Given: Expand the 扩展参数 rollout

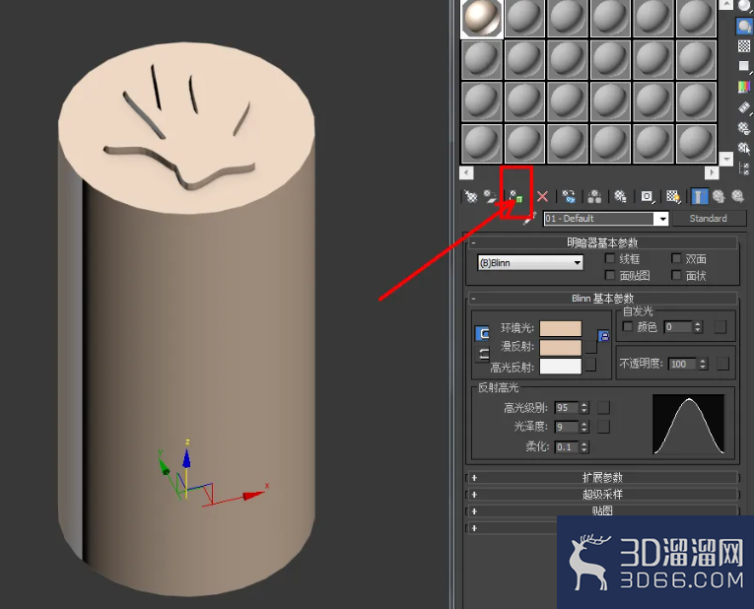Looking at the screenshot, I should (x=602, y=477).
